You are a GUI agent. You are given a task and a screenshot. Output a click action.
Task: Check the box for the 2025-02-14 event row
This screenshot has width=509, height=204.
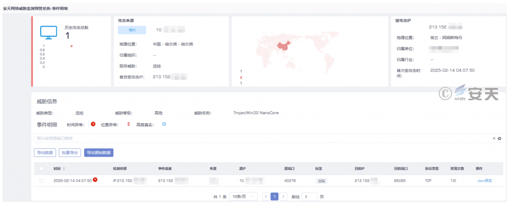(x=42, y=180)
